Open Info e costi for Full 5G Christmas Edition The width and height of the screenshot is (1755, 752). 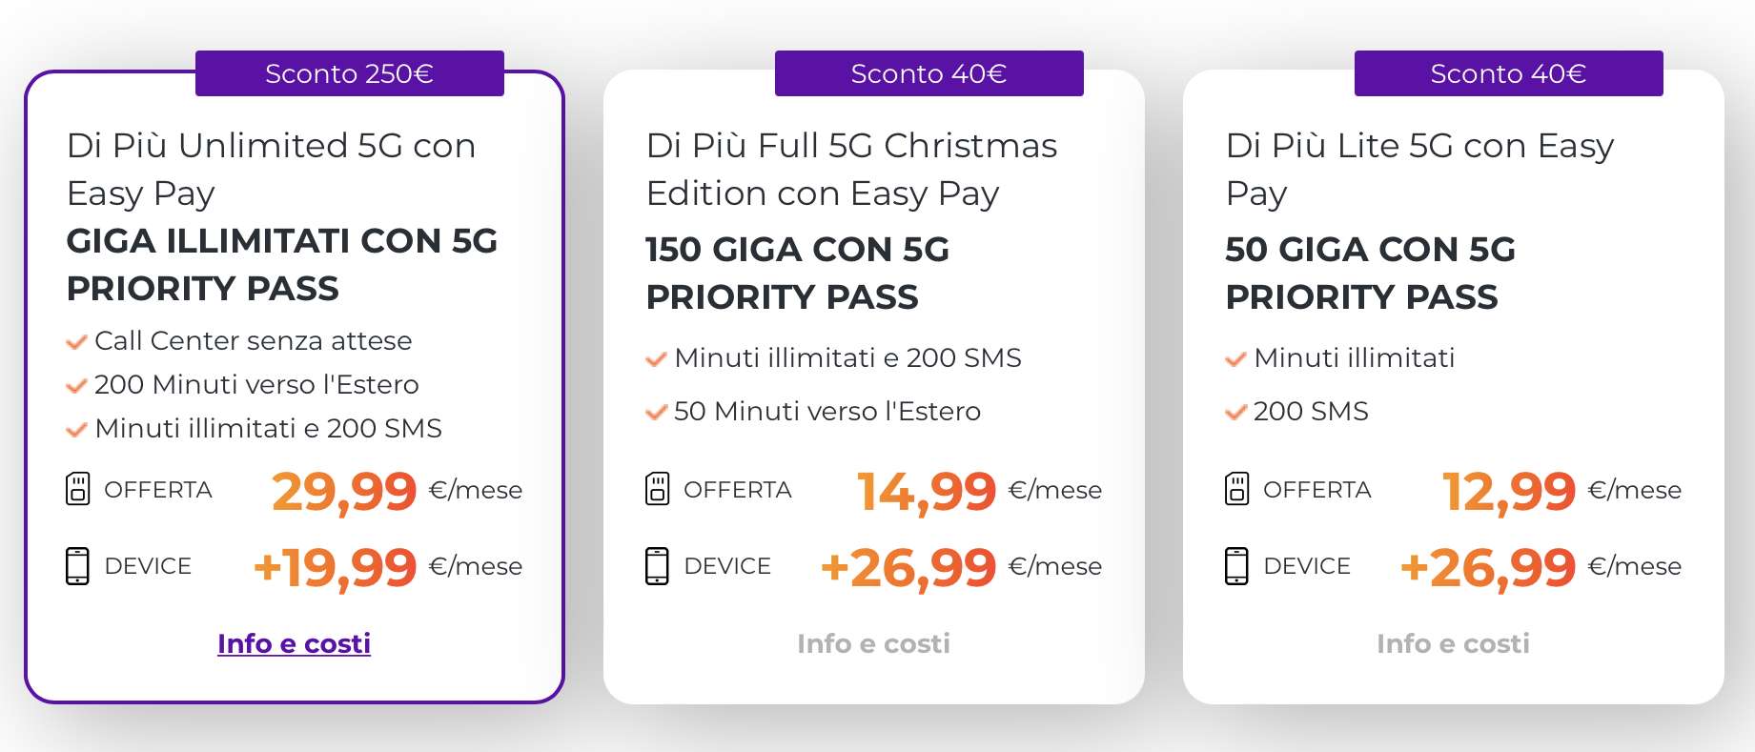pyautogui.click(x=873, y=643)
